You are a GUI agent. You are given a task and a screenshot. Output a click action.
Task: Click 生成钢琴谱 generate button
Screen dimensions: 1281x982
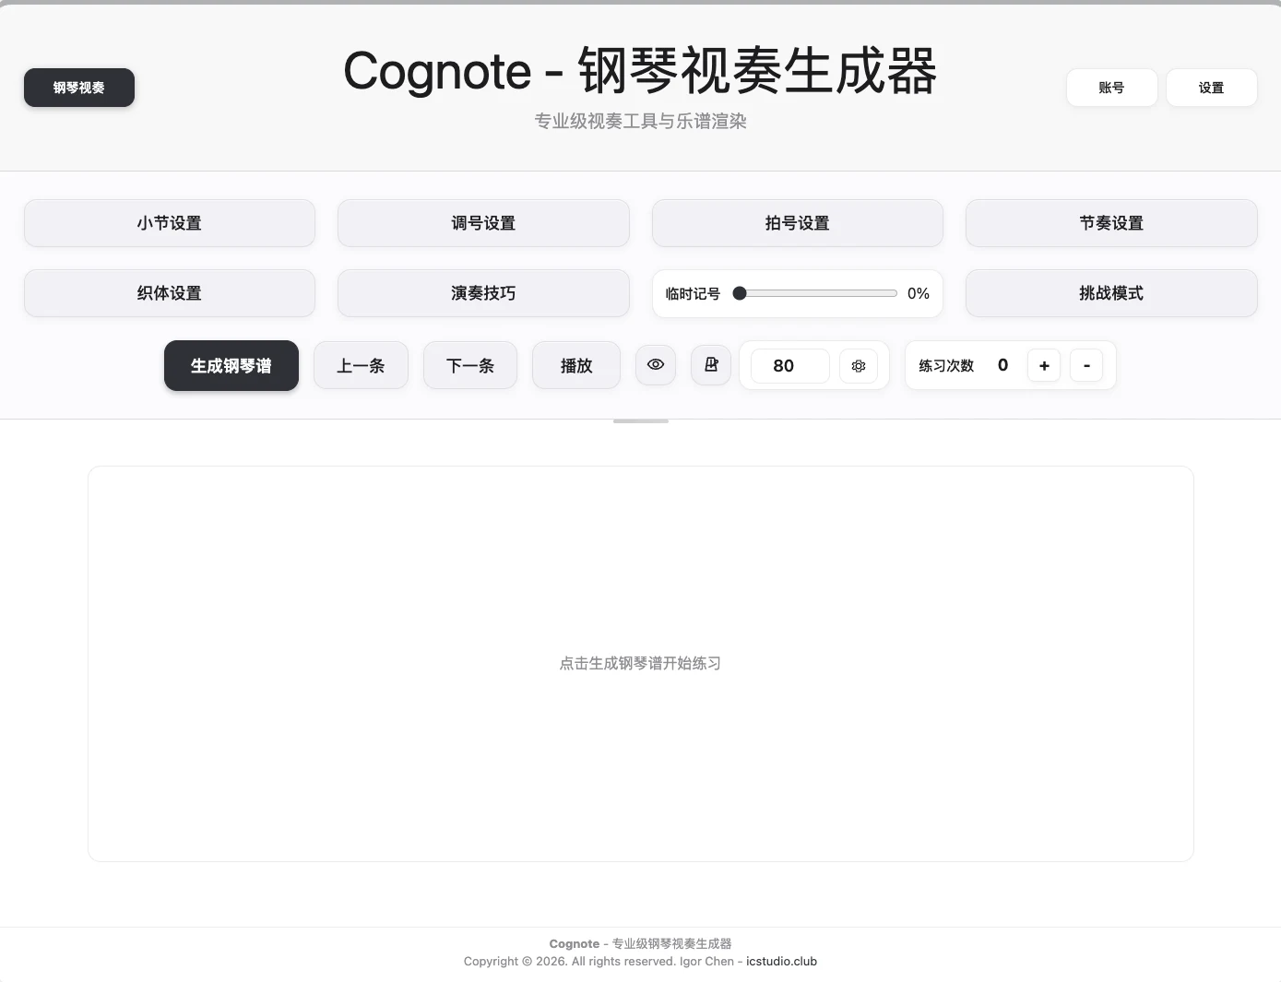(231, 366)
